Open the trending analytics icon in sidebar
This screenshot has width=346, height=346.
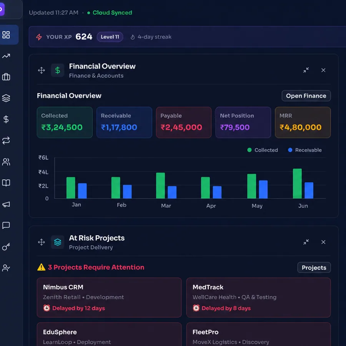click(x=6, y=56)
